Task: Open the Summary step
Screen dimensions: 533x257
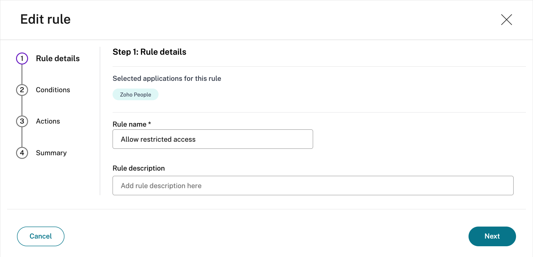Action: coord(51,153)
